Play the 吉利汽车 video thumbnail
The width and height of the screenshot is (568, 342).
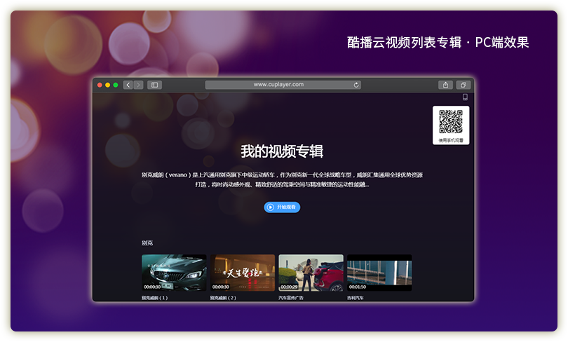coord(379,273)
